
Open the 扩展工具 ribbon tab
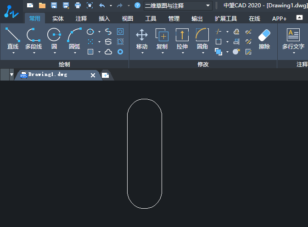(226, 18)
